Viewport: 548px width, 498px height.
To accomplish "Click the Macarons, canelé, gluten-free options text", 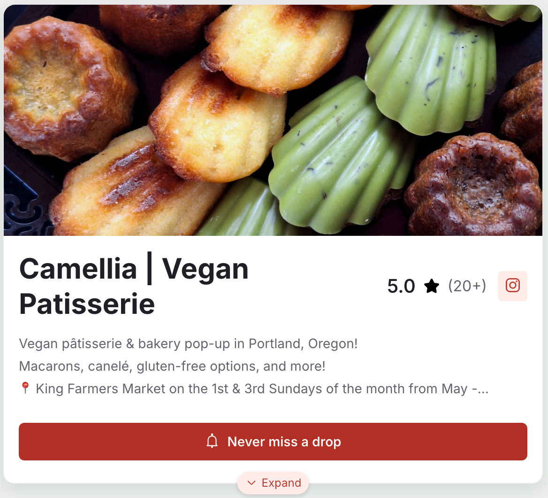I will 172,366.
